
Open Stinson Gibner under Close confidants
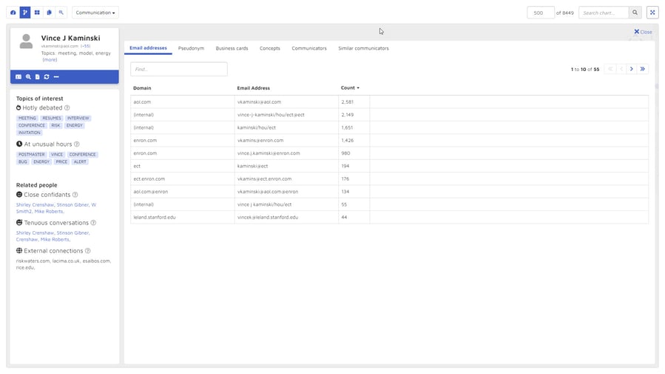[x=72, y=204]
